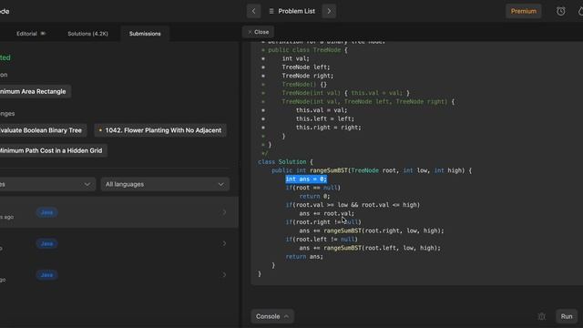This screenshot has width=583, height=328.
Task: Open the Problem List
Action: click(x=291, y=11)
